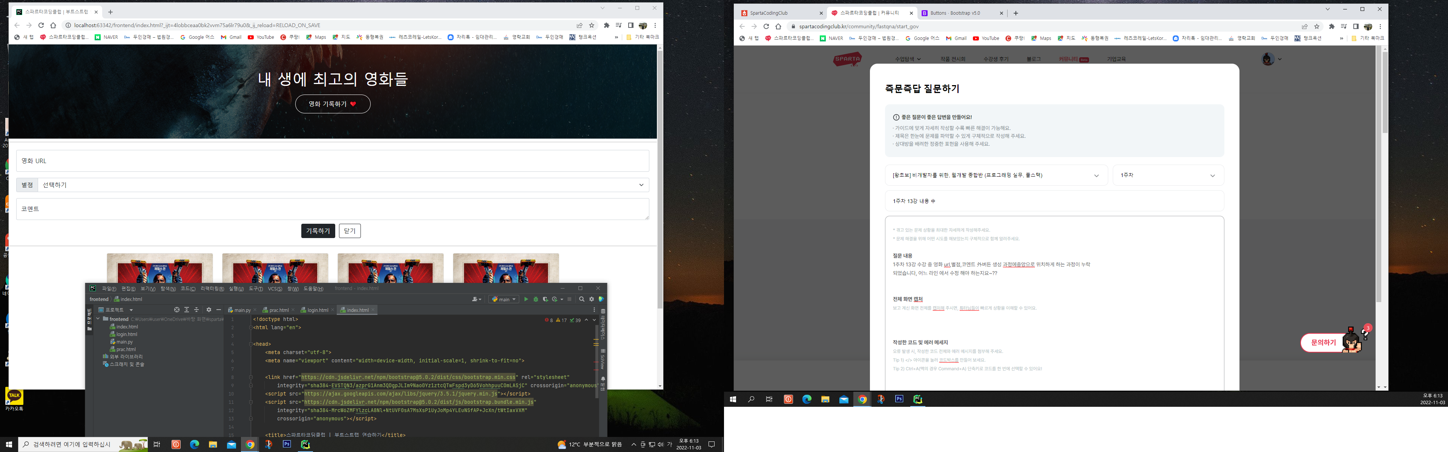Share icon in spartacodingclub address bar

pyautogui.click(x=1305, y=26)
